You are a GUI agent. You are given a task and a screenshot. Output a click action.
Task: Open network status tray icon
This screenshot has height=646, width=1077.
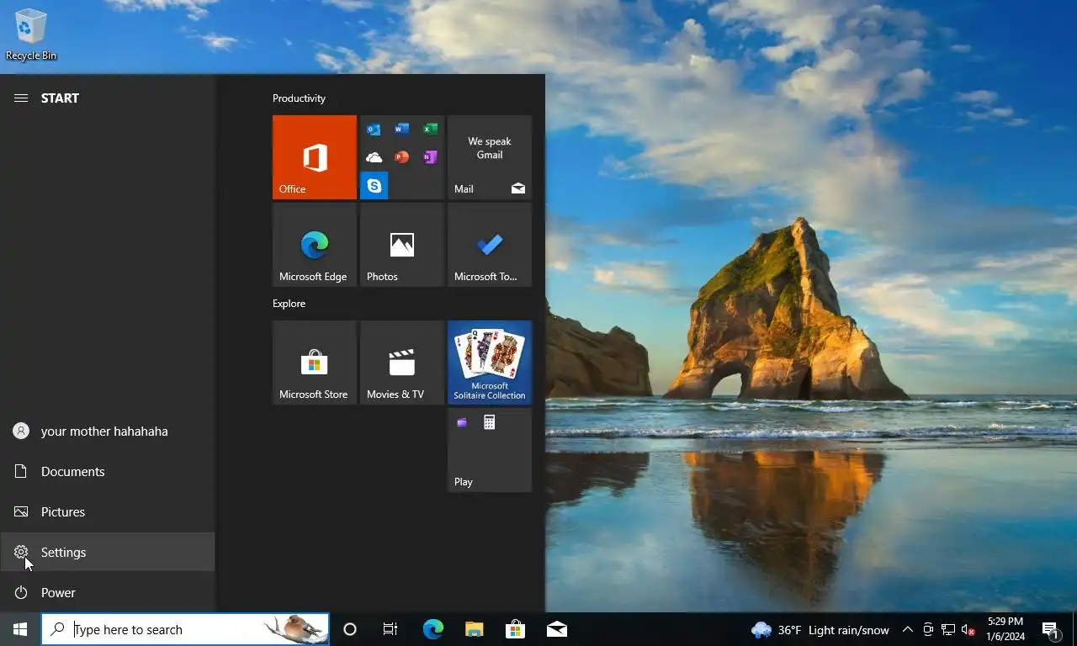pos(948,629)
